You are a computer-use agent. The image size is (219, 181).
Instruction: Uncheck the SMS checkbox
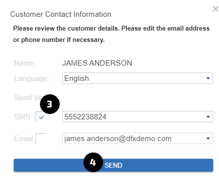coord(41,117)
